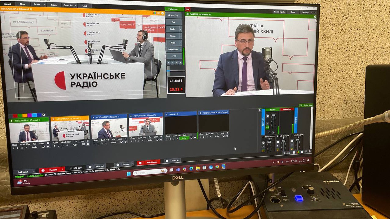Click the Master headphones monitor icon
Screen dimensions: 390x219
(x=269, y=132)
